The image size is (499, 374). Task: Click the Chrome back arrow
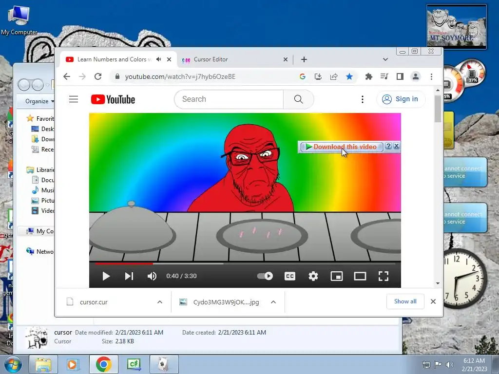click(x=66, y=76)
